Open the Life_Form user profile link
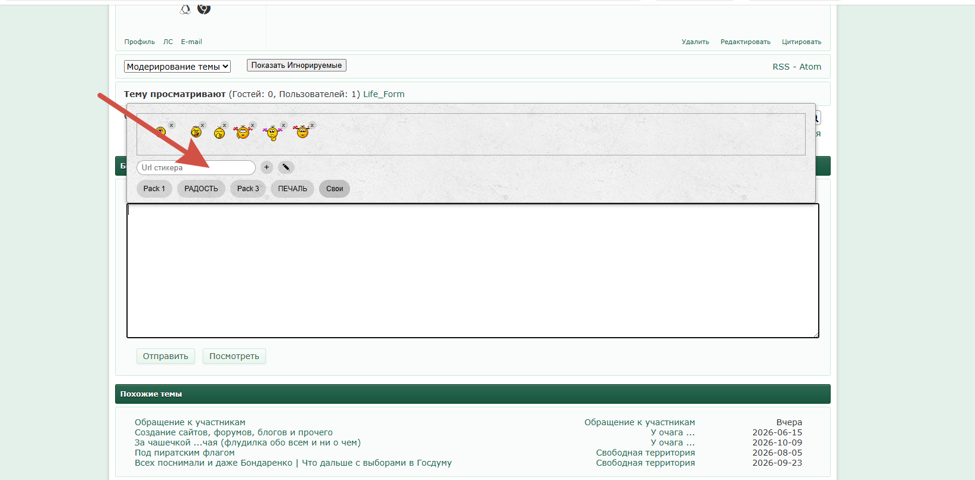This screenshot has width=975, height=480. 384,94
